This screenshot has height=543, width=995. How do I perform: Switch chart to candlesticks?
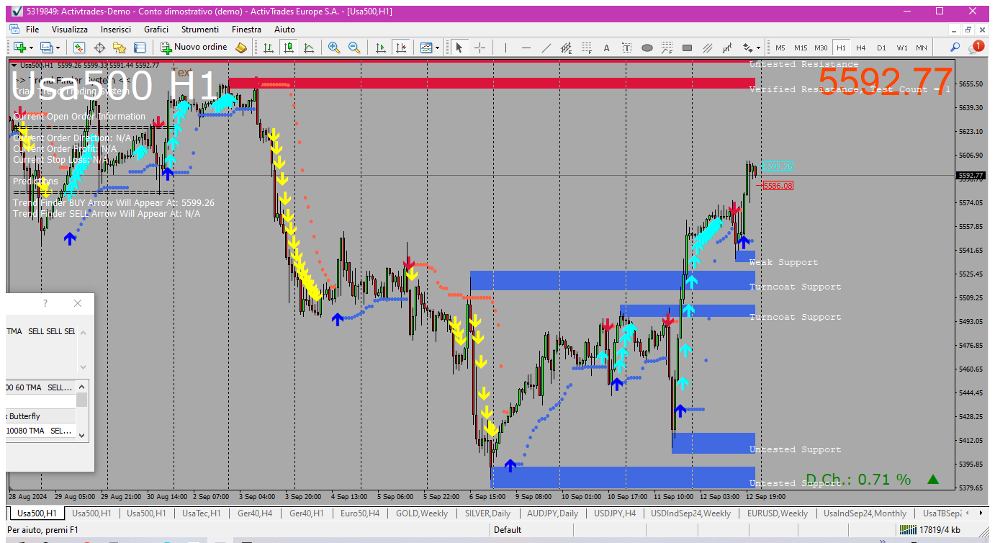(x=289, y=48)
